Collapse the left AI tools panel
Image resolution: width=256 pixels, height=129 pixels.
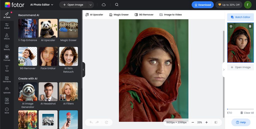pyautogui.click(x=83, y=70)
